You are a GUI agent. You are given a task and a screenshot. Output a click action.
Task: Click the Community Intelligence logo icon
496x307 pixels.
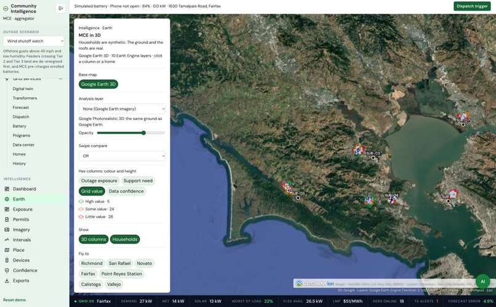[x=6, y=9]
